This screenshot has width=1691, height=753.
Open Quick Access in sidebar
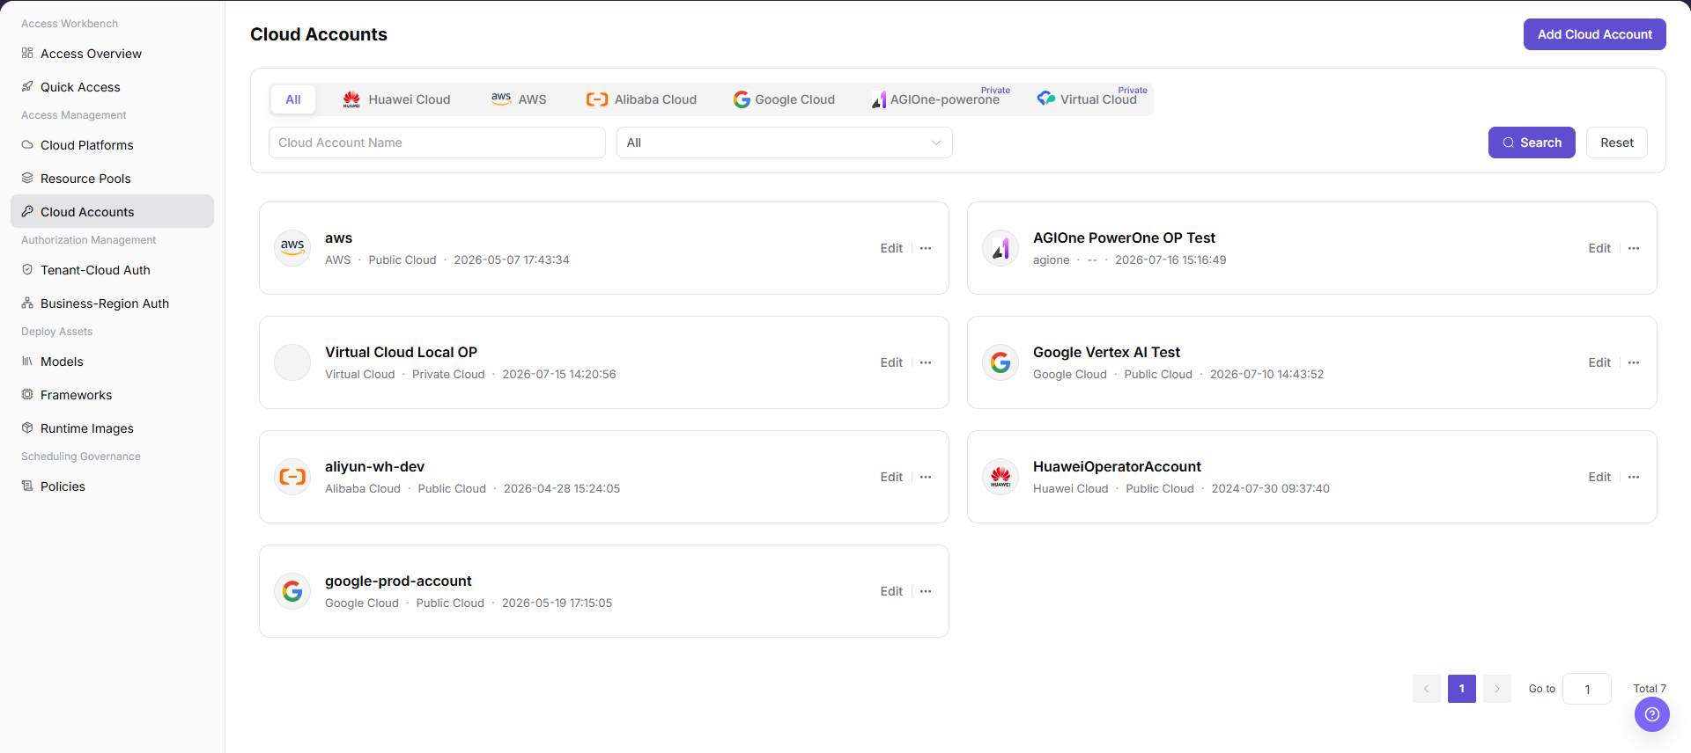pyautogui.click(x=112, y=87)
